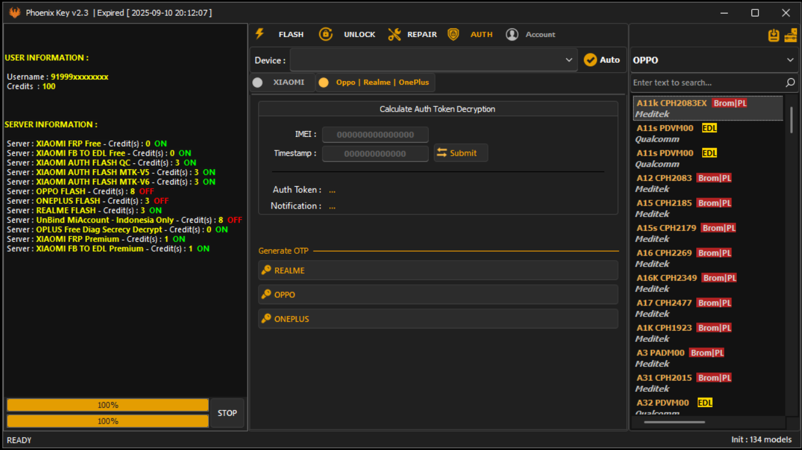Click the REPAIR wrench tools icon

(395, 35)
